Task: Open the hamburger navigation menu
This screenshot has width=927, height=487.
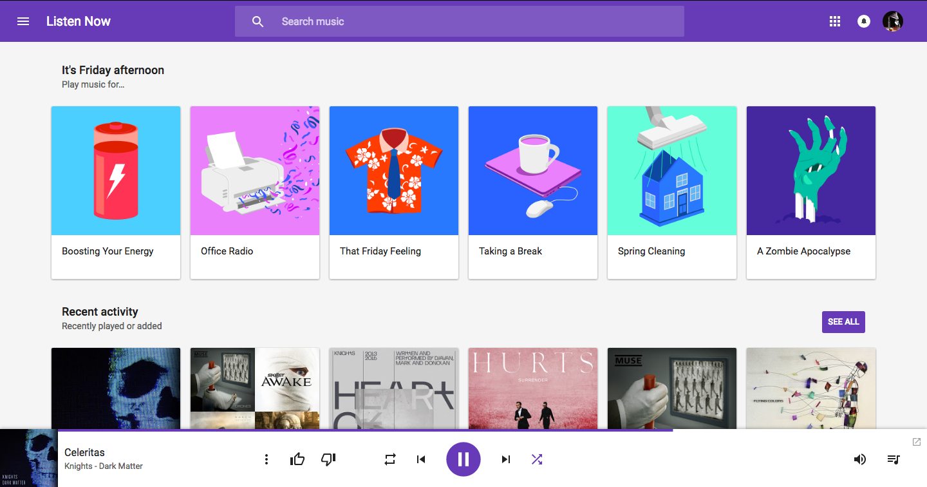Action: [x=23, y=21]
